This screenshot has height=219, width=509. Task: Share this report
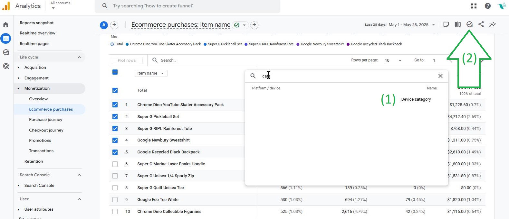tap(481, 24)
